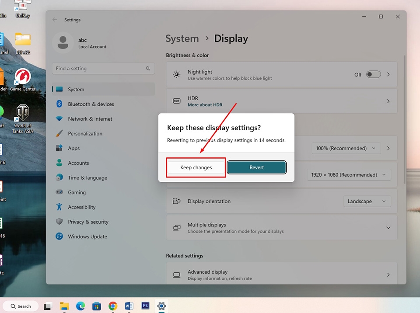Enable the Night light toggle
The height and width of the screenshot is (313, 420).
[x=373, y=74]
